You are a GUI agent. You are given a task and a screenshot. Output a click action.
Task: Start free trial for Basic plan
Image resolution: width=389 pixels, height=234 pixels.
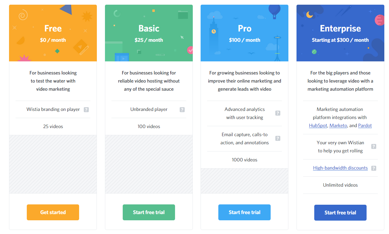pyautogui.click(x=149, y=212)
